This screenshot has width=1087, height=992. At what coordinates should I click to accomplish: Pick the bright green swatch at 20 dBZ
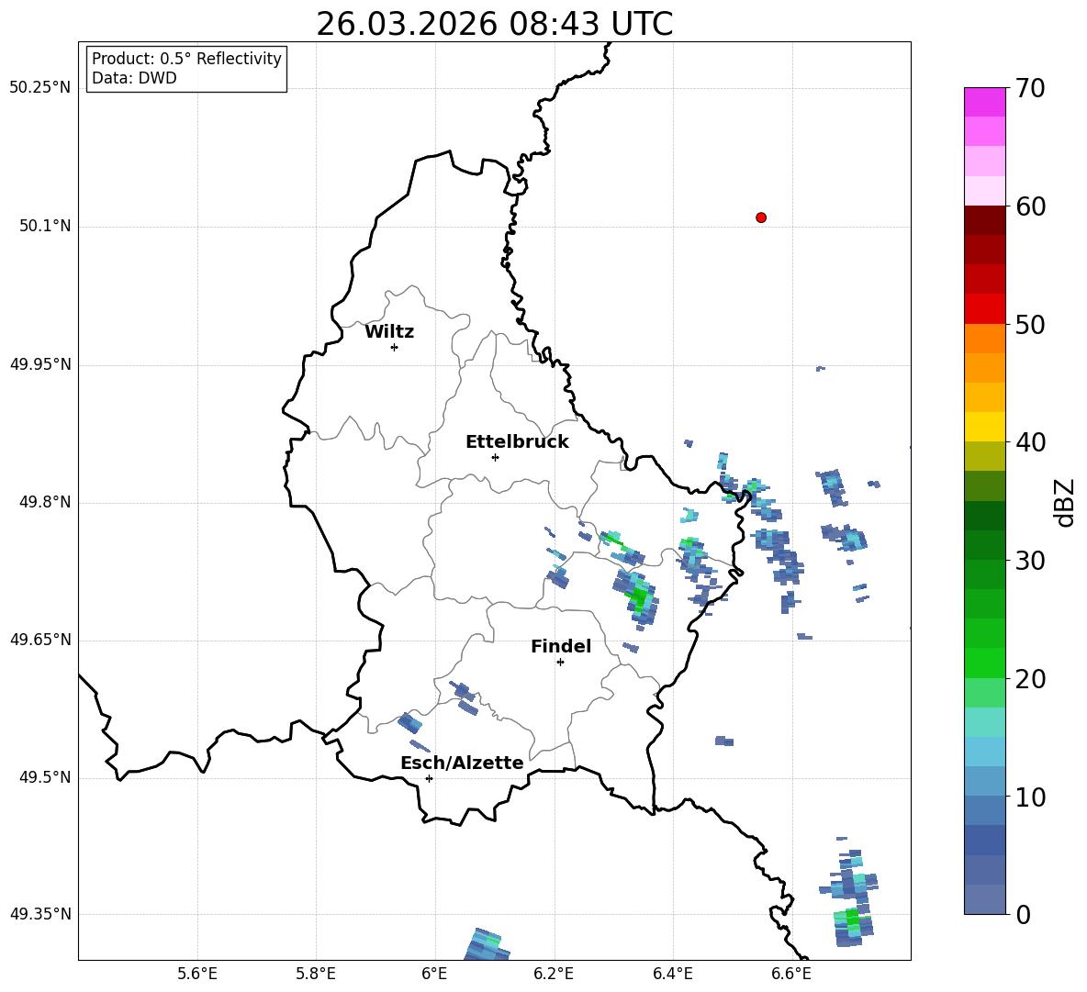click(x=984, y=663)
